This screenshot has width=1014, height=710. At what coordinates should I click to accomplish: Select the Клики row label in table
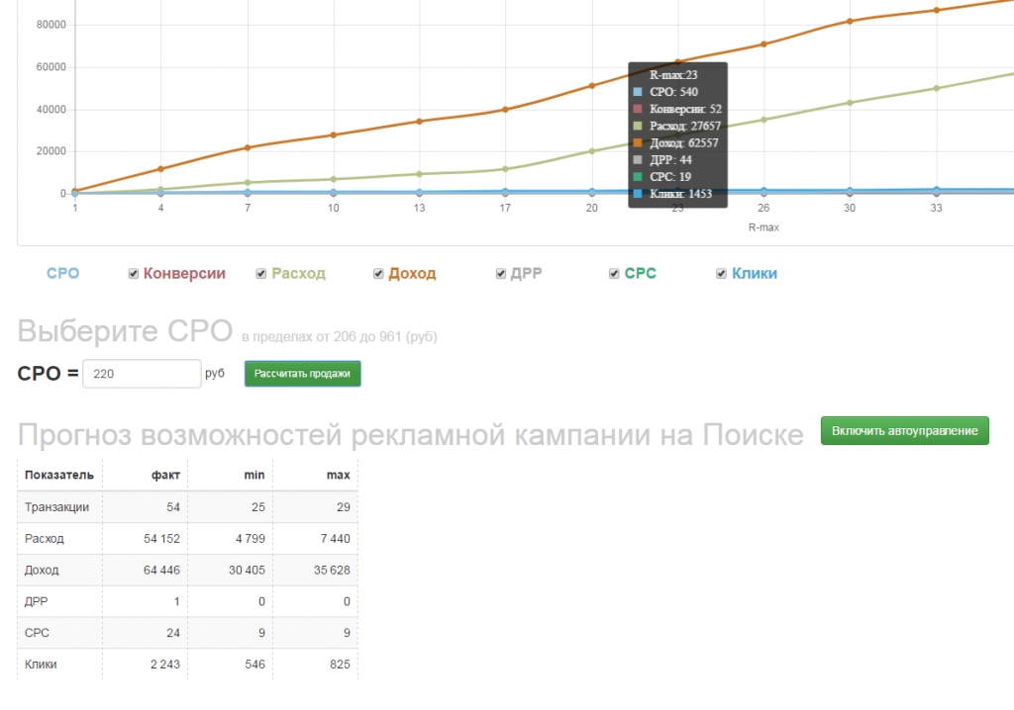point(41,665)
